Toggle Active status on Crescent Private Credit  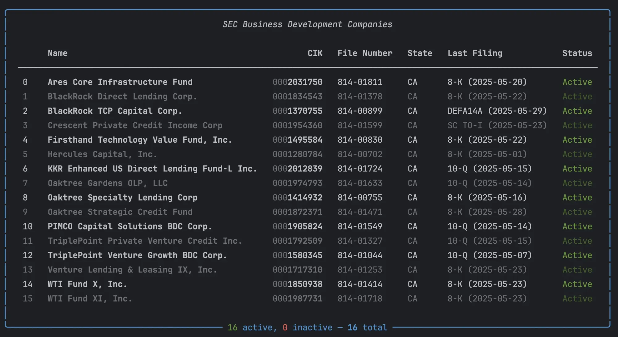tap(577, 125)
